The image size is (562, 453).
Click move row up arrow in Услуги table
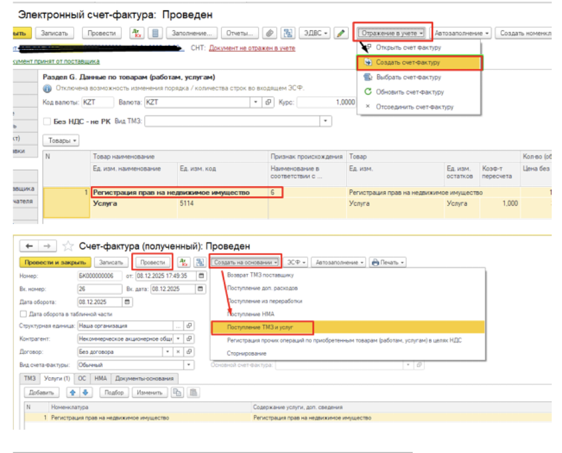tap(72, 392)
